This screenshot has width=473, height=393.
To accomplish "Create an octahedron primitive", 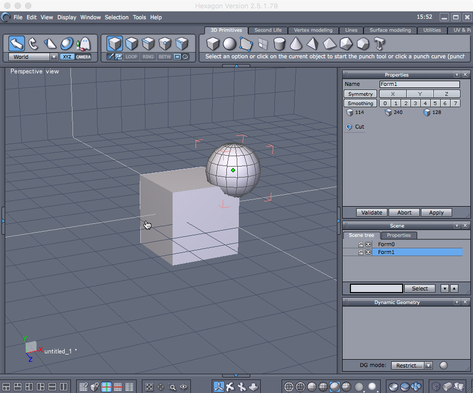I will [330, 44].
